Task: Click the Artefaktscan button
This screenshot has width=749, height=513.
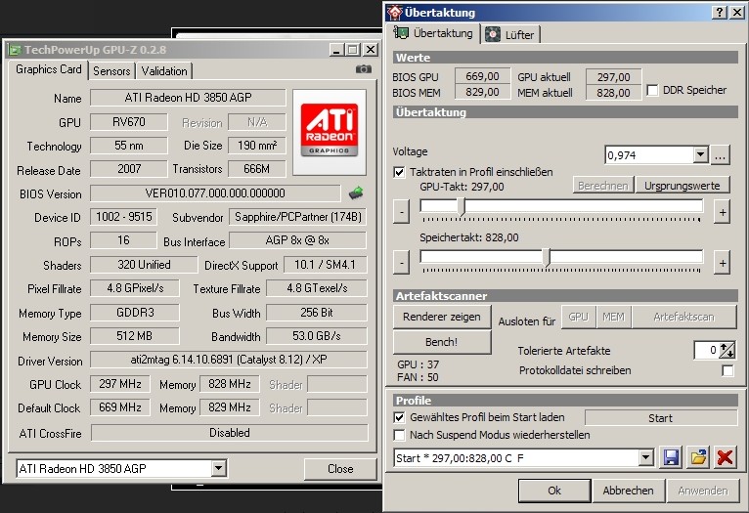Action: click(x=684, y=317)
